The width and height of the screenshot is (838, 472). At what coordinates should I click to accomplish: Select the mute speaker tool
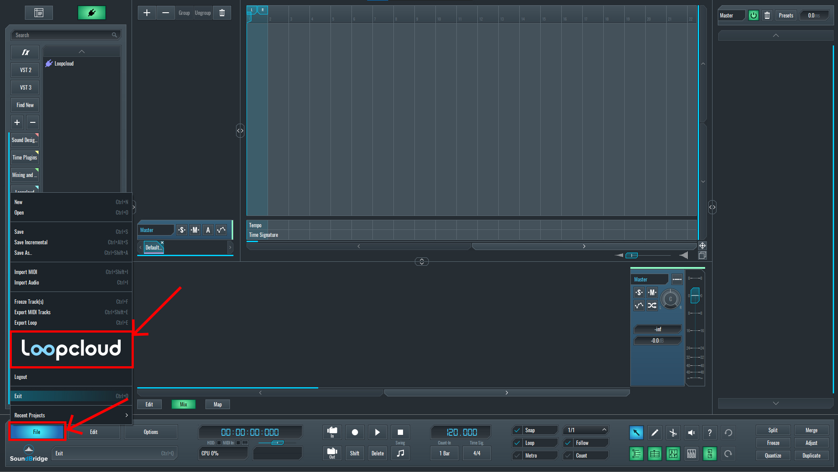[691, 433]
